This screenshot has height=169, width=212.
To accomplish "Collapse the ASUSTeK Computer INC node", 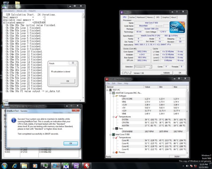I will (x=110, y=93).
